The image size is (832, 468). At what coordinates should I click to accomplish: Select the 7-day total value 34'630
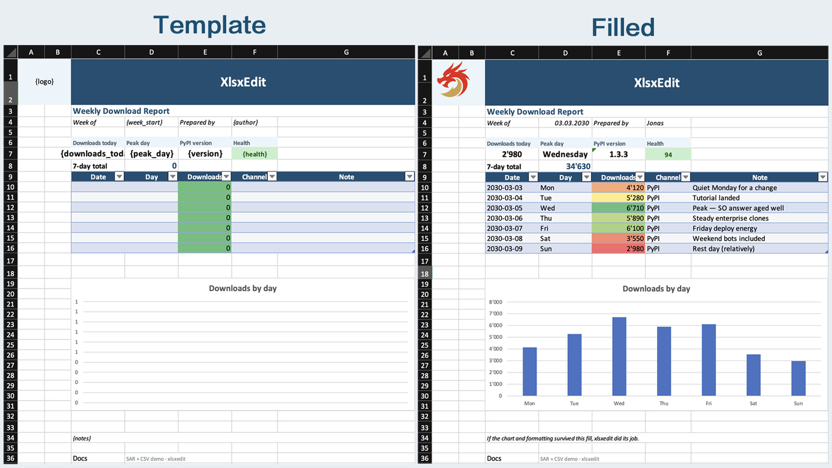[565, 166]
